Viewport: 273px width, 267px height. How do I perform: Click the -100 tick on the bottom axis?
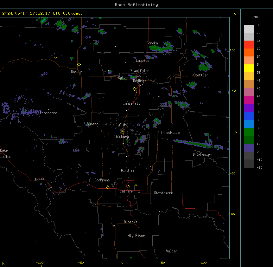pos(40,263)
